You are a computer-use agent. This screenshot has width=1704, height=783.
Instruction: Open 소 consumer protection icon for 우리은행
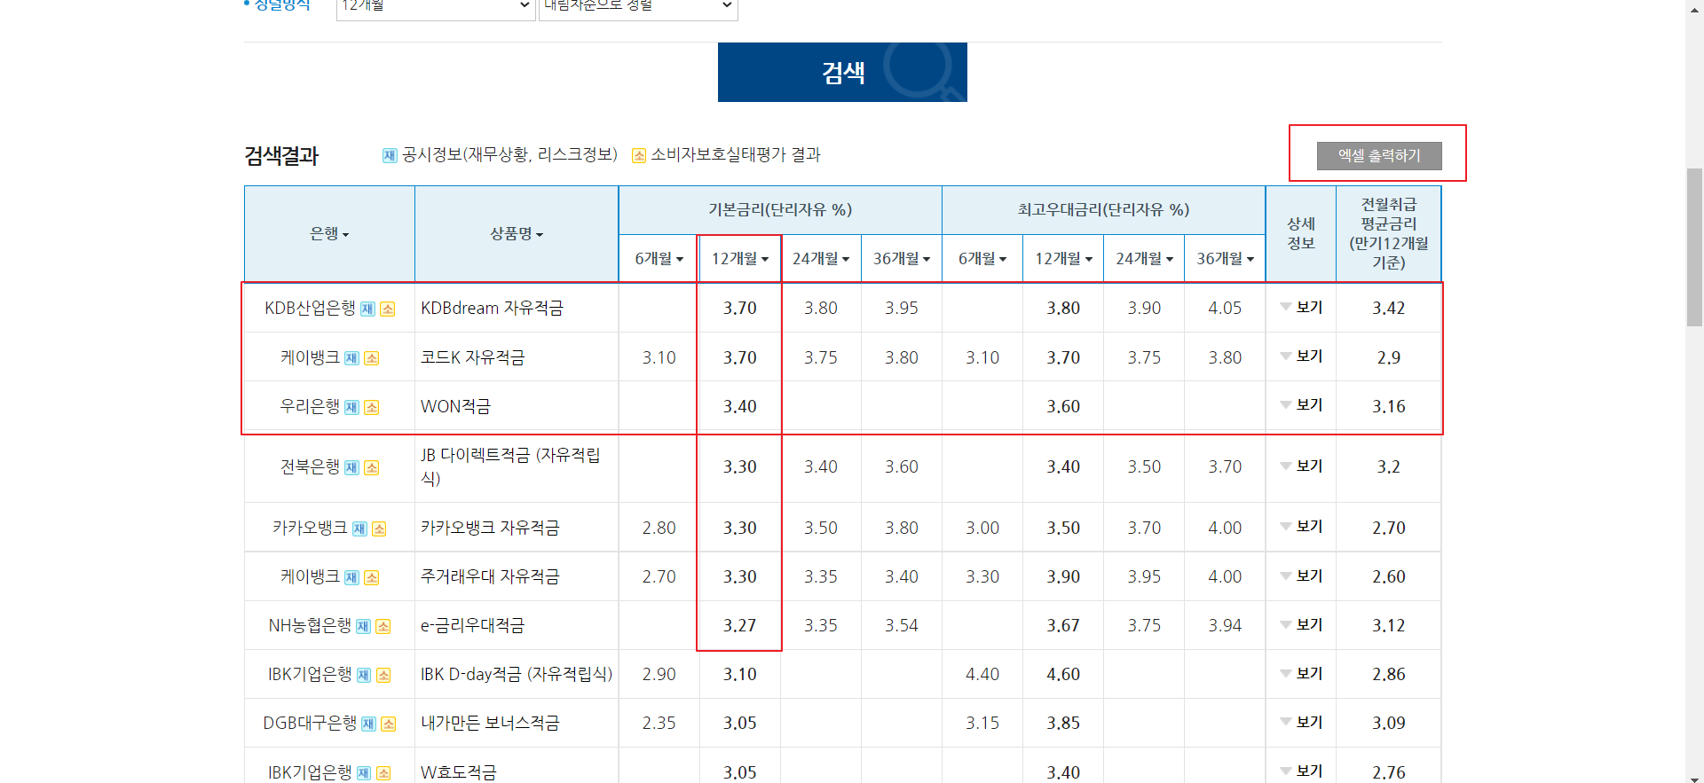point(372,407)
